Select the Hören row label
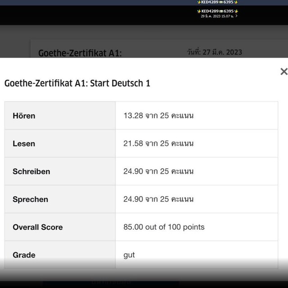The image size is (288, 288). pyautogui.click(x=24, y=116)
